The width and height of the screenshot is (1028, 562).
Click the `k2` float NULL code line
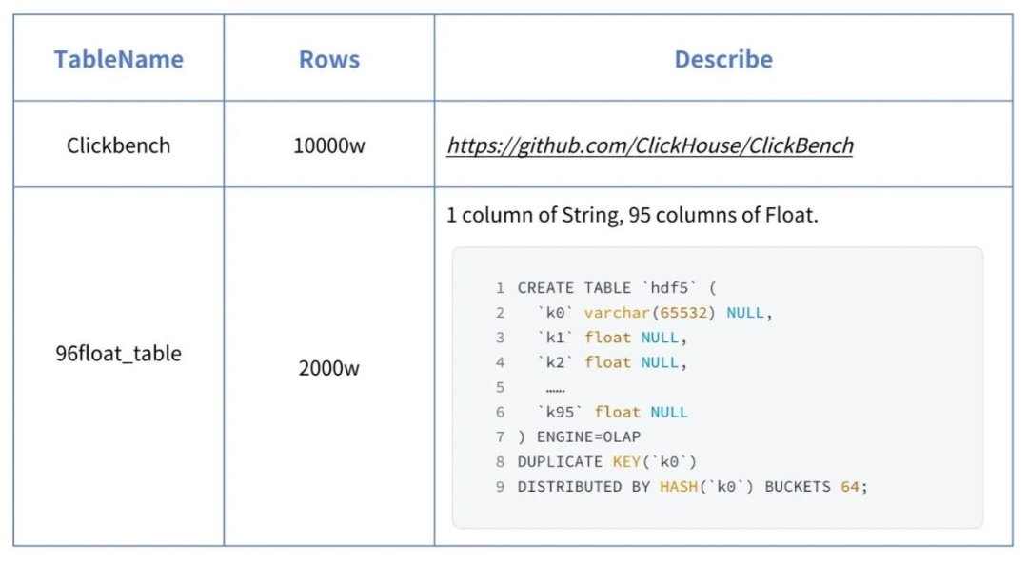611,362
